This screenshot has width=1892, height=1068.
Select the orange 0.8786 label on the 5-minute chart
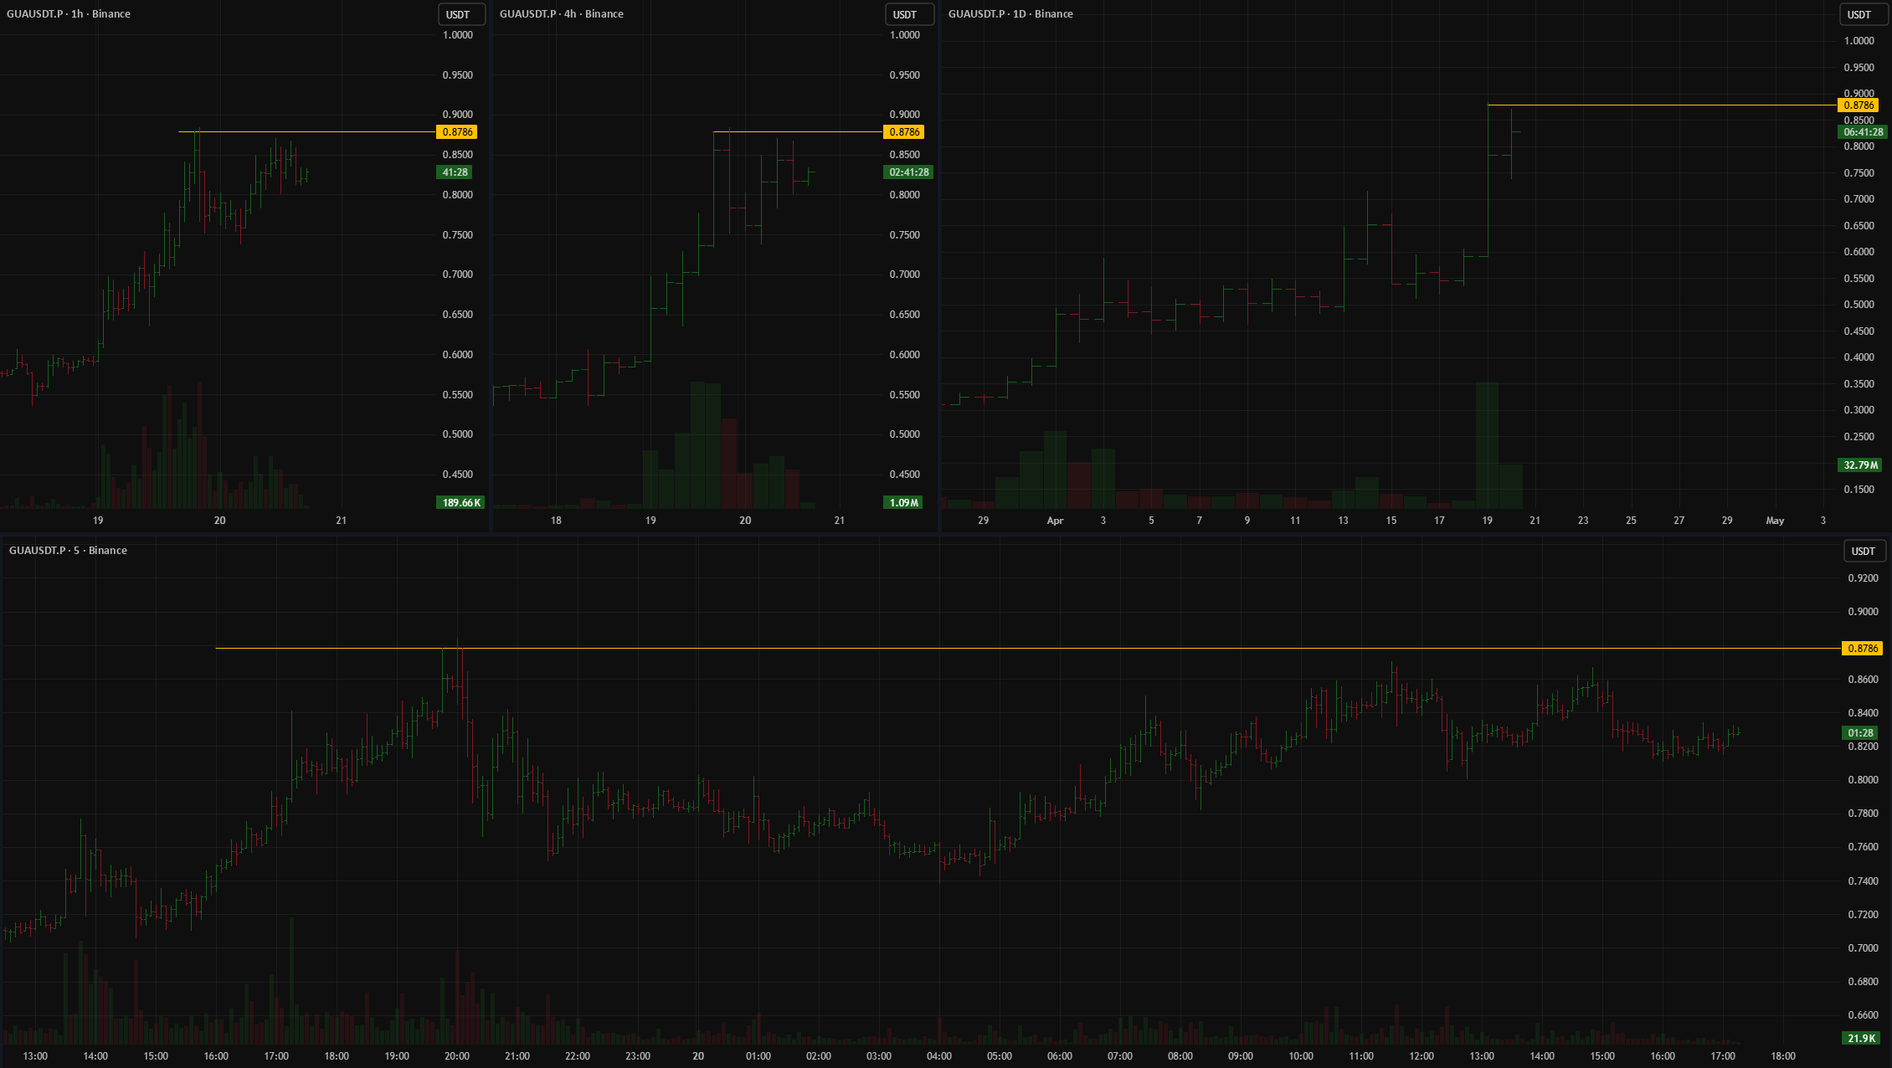click(x=1863, y=649)
